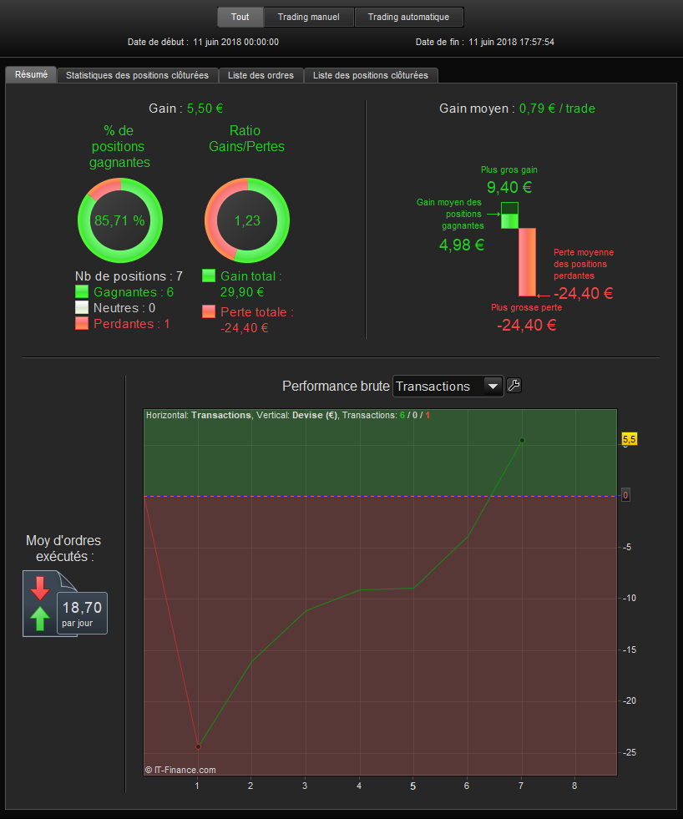The height and width of the screenshot is (819, 683).
Task: Click the Gains/Pertes ratio donut chart
Action: [247, 220]
